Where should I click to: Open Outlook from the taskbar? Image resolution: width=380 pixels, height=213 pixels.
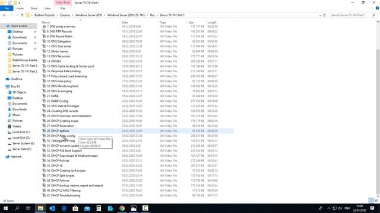click(52, 208)
